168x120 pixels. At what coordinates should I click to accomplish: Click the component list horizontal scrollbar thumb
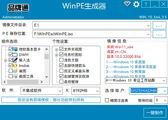pos(23,82)
